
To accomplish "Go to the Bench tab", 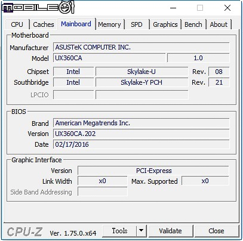I will pyautogui.click(x=193, y=24).
